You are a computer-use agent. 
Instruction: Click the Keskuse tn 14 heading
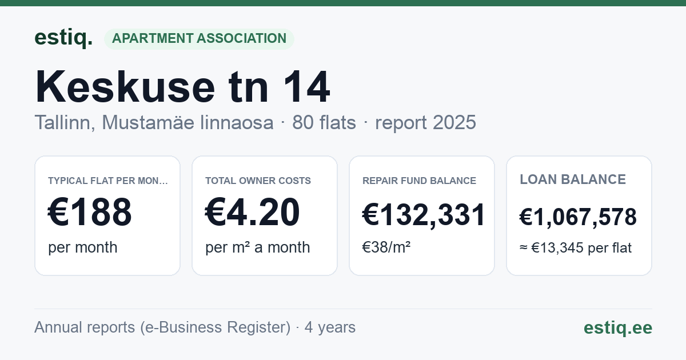click(x=182, y=87)
